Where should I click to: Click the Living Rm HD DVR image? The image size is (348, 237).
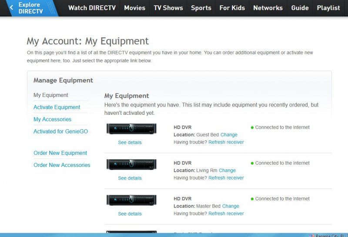coord(131,164)
